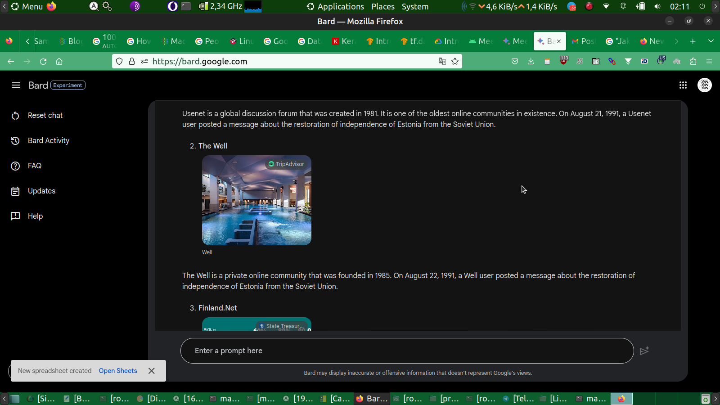This screenshot has width=720, height=405.
Task: Go back with Firefox back arrow
Action: pyautogui.click(x=11, y=62)
